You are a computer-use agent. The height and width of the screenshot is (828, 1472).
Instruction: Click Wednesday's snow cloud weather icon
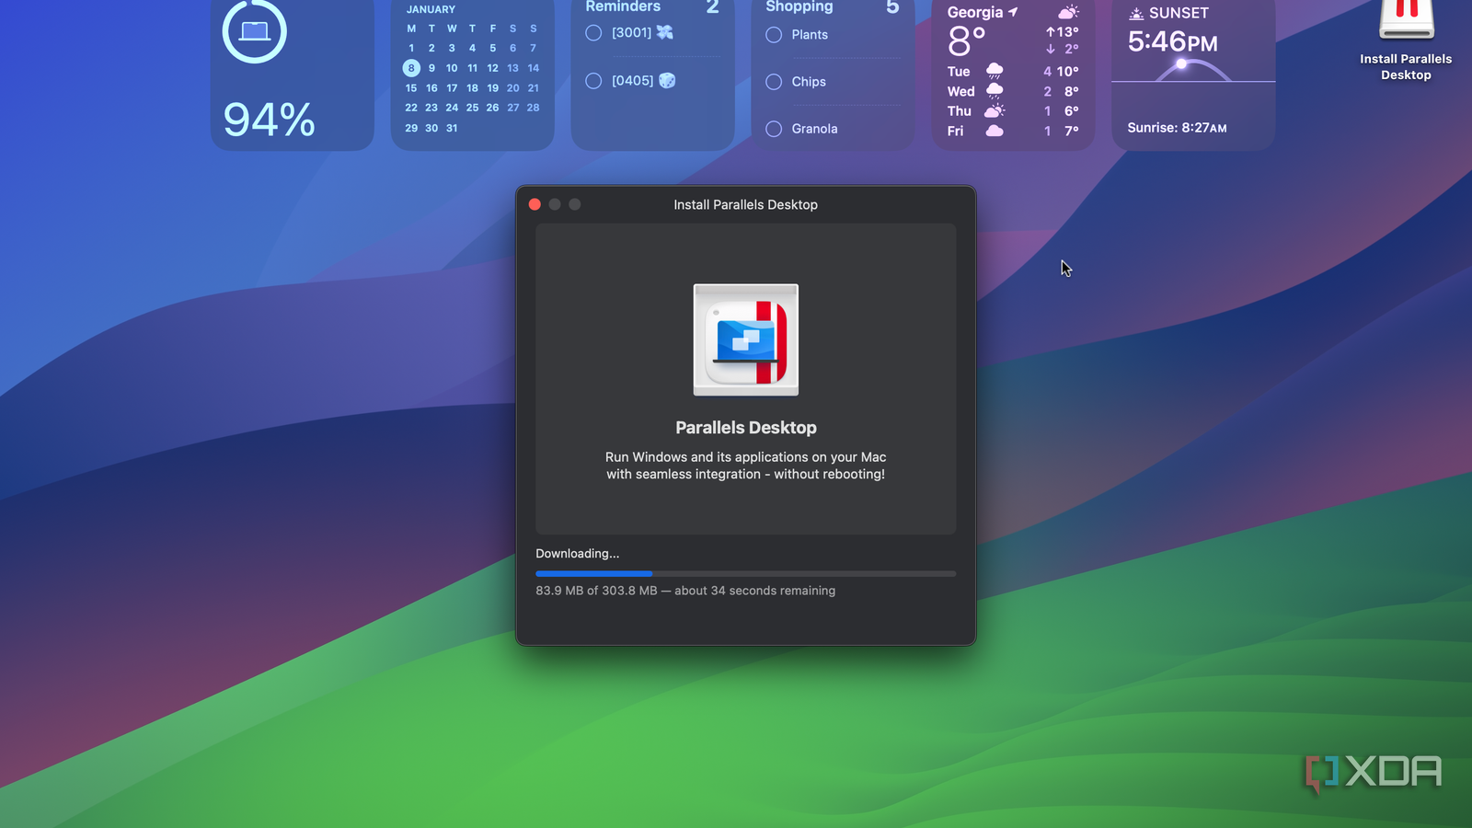click(x=995, y=91)
